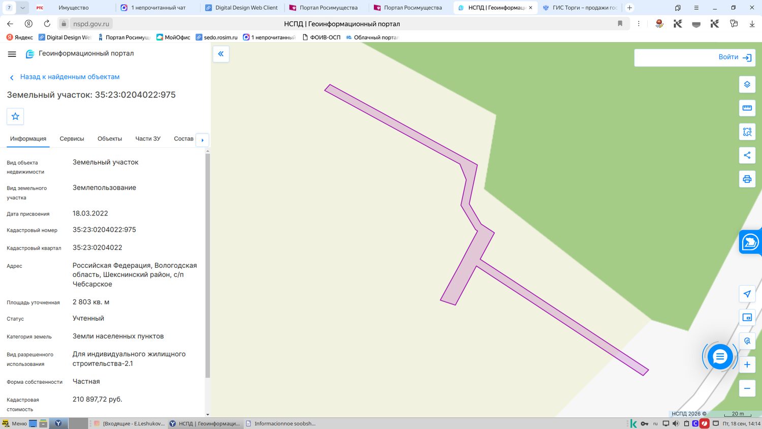Open the blue assistant widget at right edge

pyautogui.click(x=750, y=242)
